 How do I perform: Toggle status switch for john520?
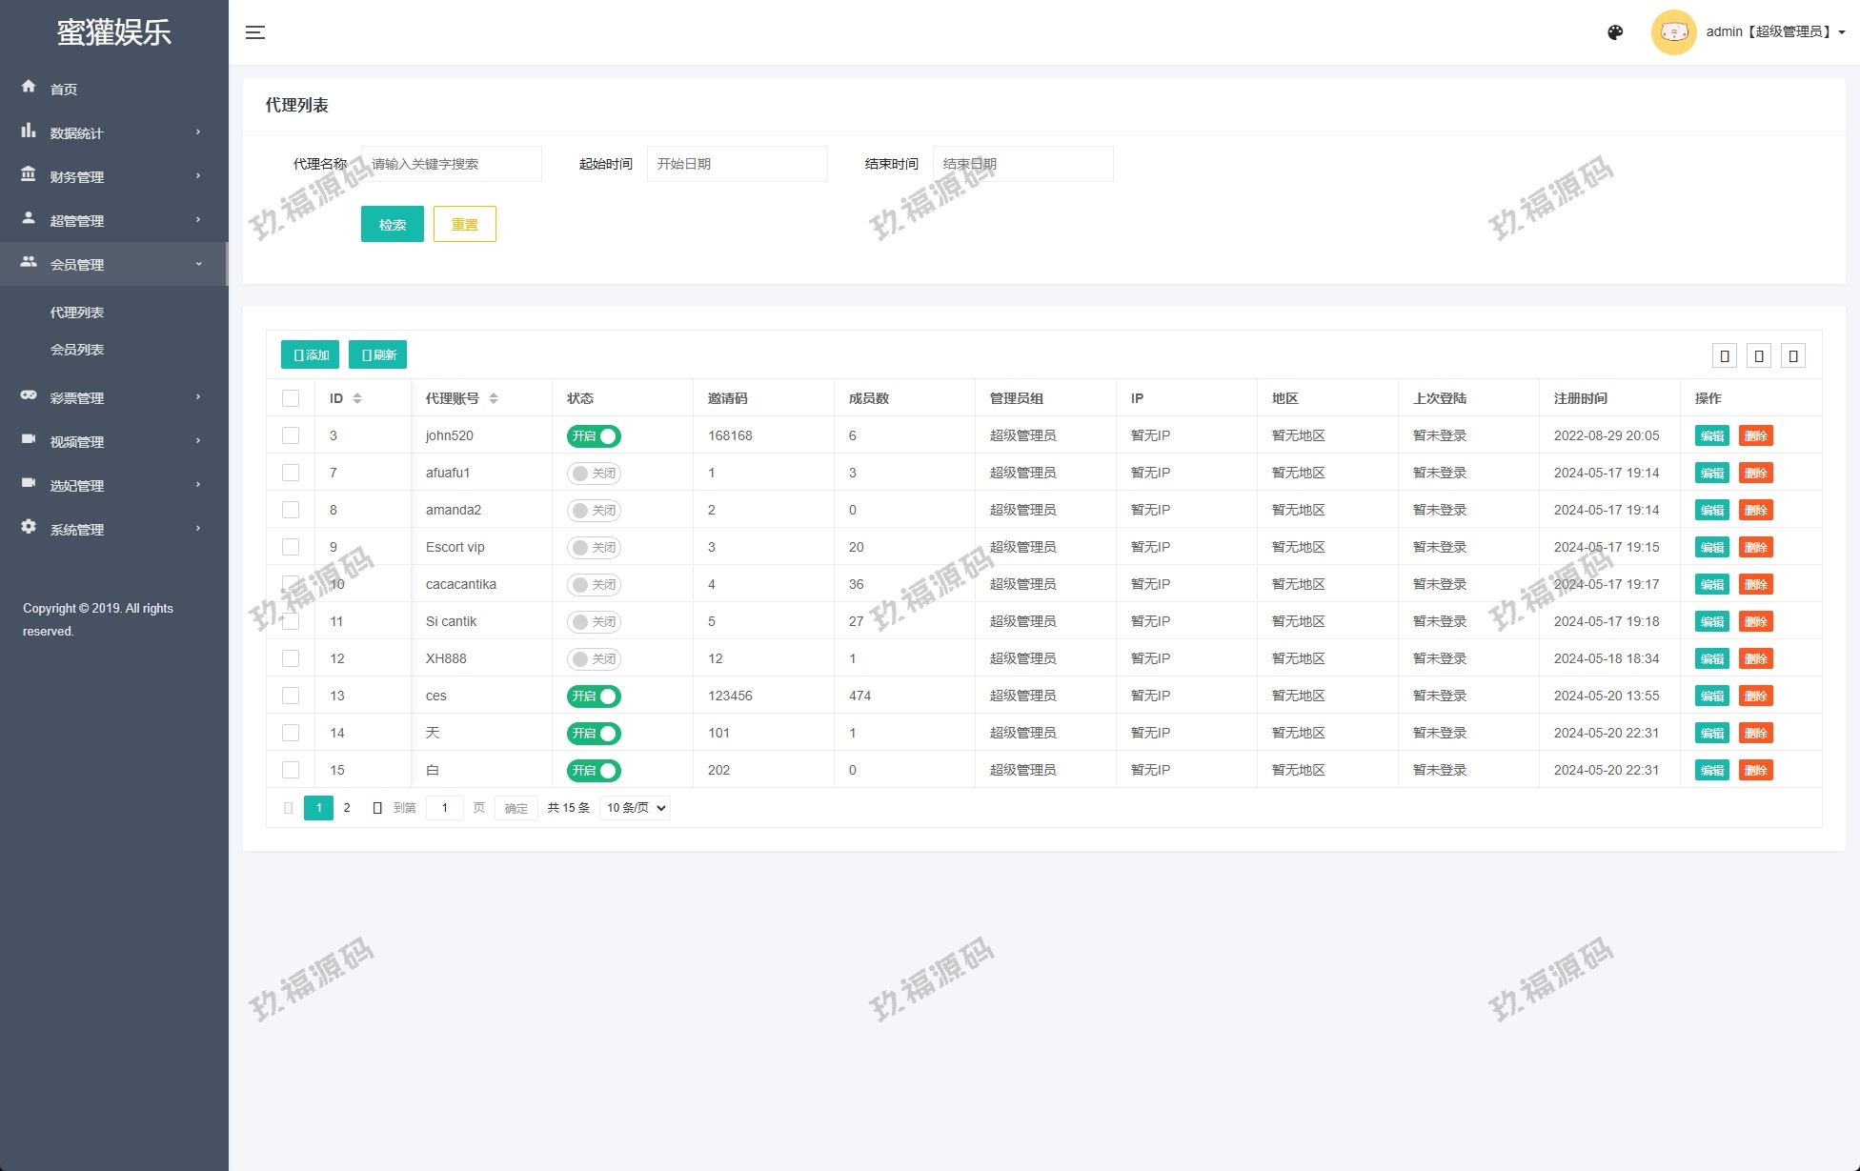coord(594,436)
